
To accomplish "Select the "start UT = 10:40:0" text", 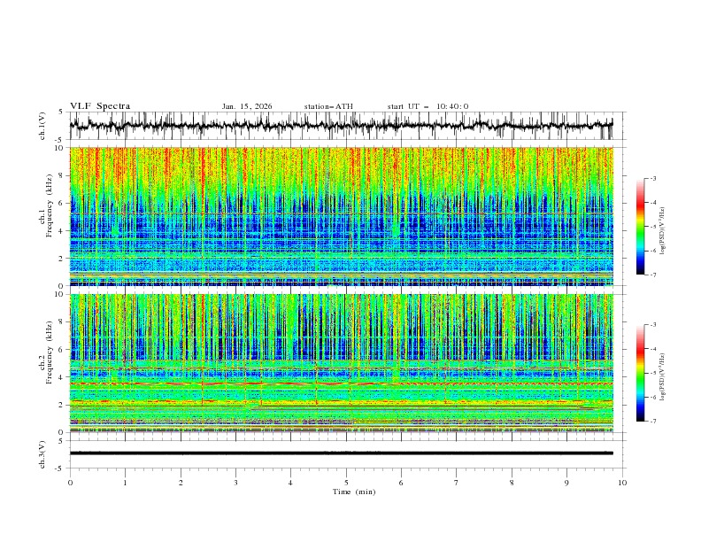I will pos(428,106).
